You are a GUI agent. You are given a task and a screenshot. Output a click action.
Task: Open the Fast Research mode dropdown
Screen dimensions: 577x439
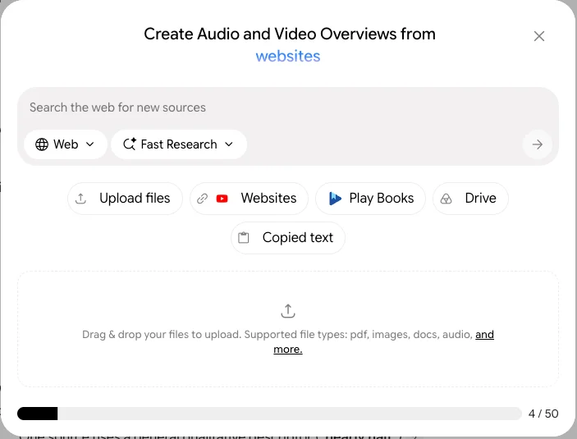click(x=179, y=144)
